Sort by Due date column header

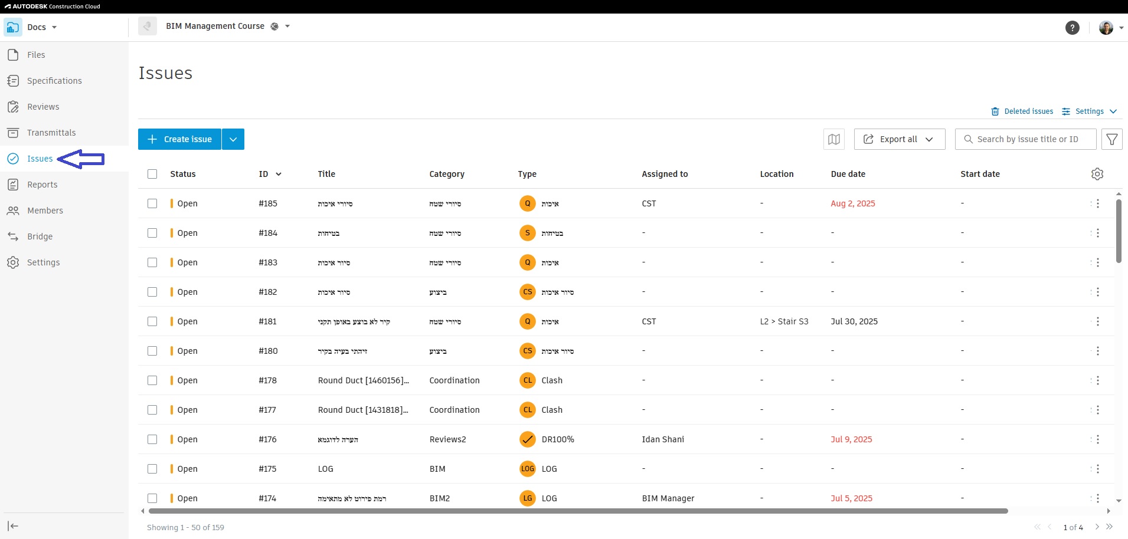tap(848, 174)
